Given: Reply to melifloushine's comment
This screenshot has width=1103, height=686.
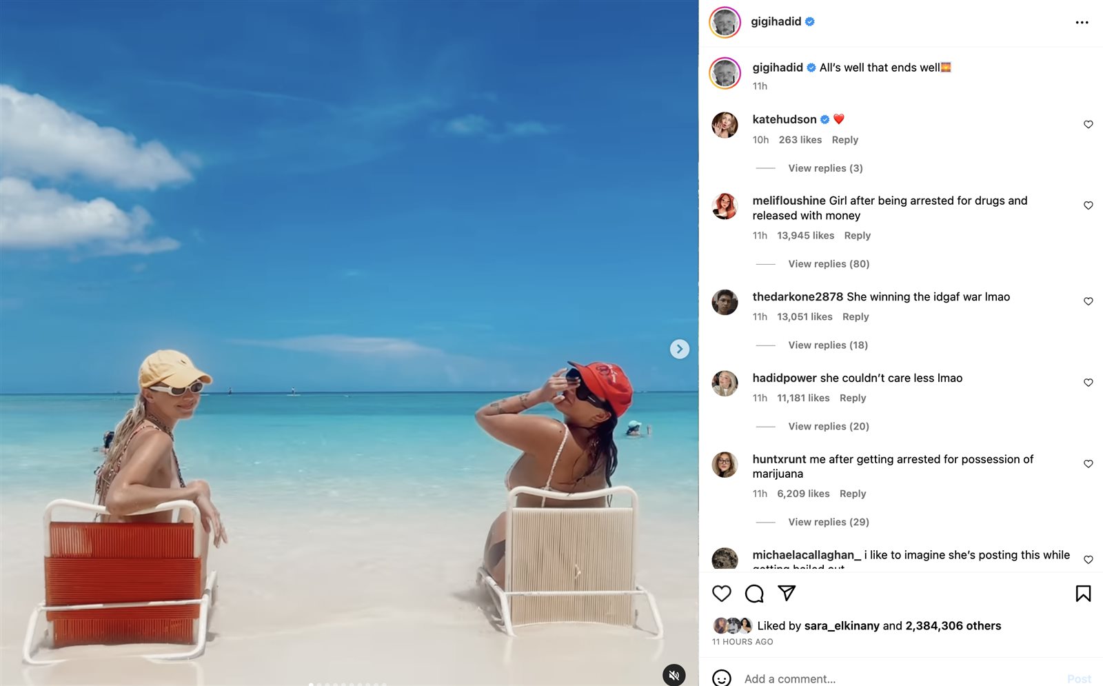Looking at the screenshot, I should point(857,236).
